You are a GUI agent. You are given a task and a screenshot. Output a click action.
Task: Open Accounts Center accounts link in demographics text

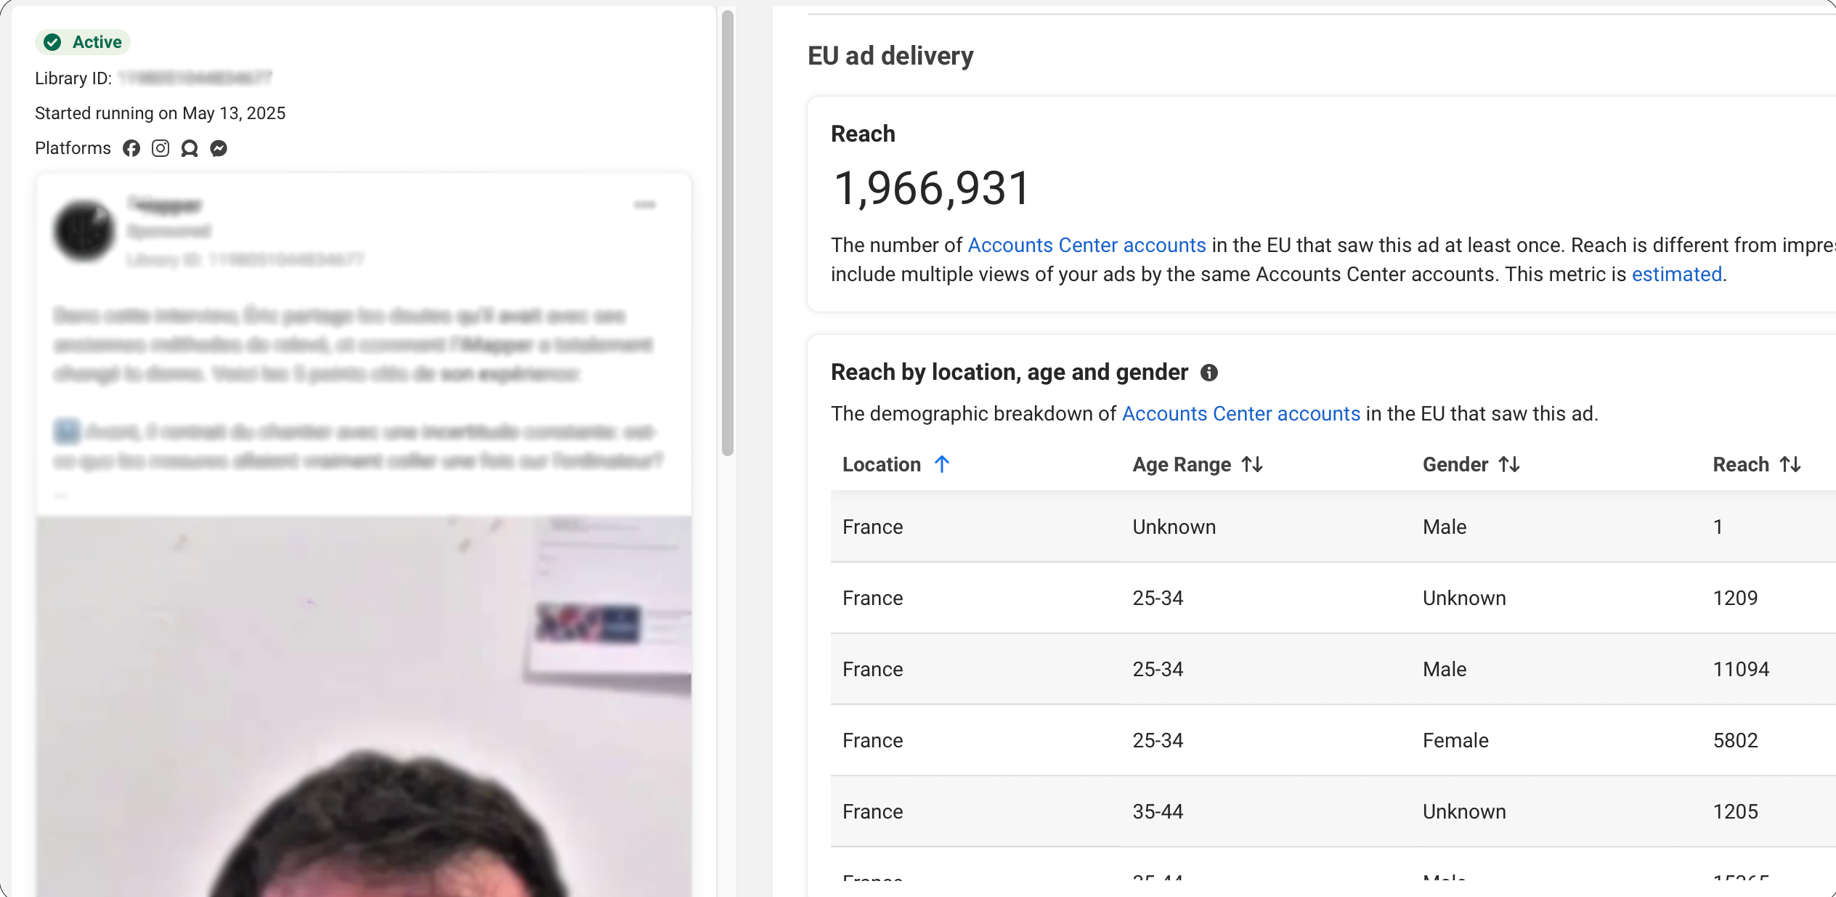coord(1241,413)
